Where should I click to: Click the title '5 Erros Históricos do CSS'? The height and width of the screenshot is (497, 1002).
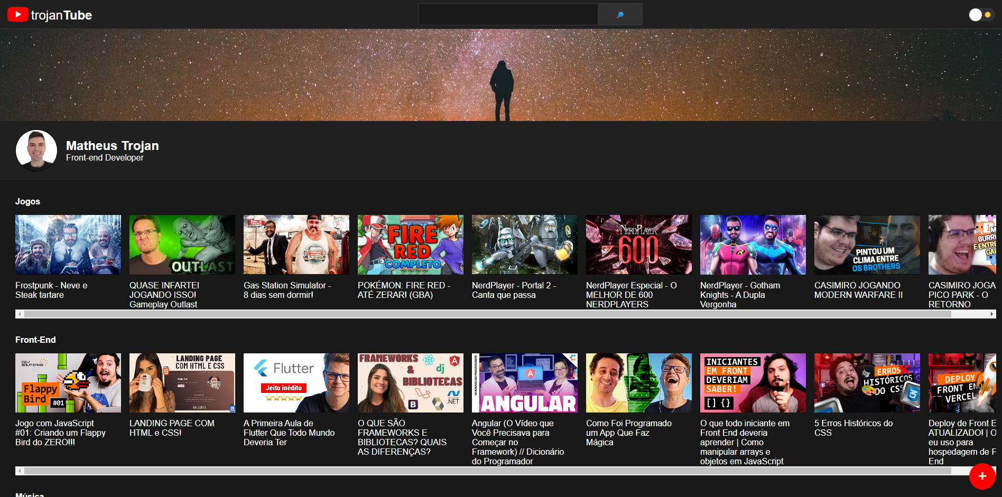[x=853, y=428]
